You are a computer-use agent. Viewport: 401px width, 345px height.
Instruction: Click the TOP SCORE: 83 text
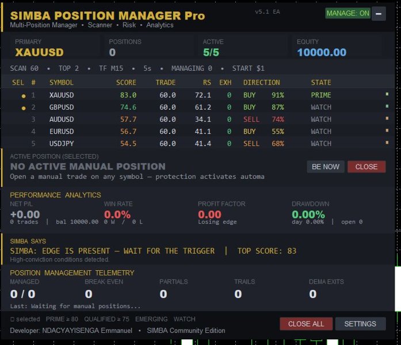tap(267, 251)
